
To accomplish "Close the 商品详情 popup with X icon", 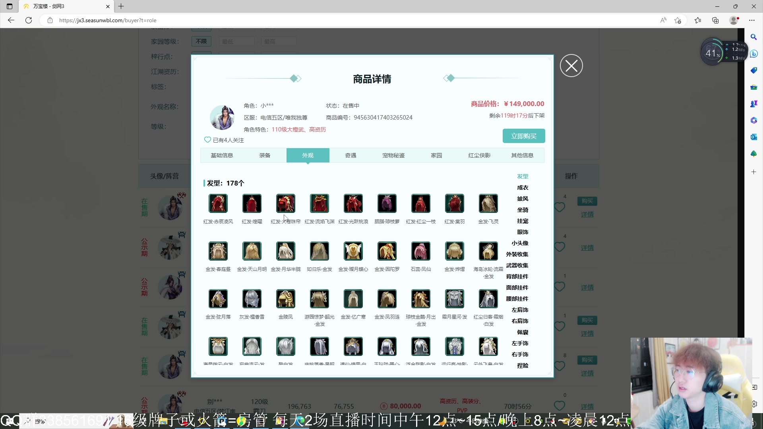I will (x=571, y=66).
